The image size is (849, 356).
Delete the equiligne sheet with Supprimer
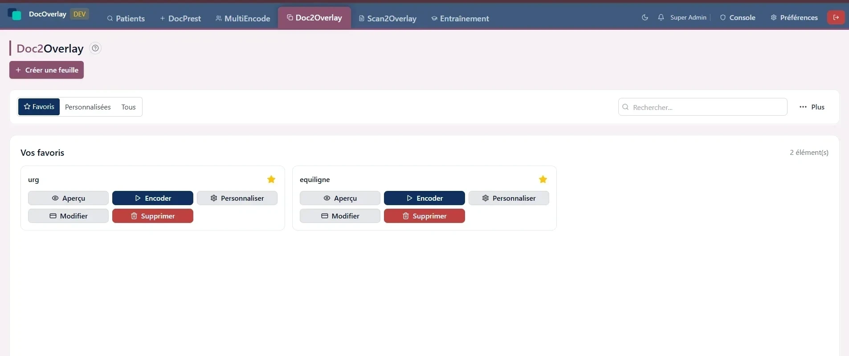(x=424, y=216)
